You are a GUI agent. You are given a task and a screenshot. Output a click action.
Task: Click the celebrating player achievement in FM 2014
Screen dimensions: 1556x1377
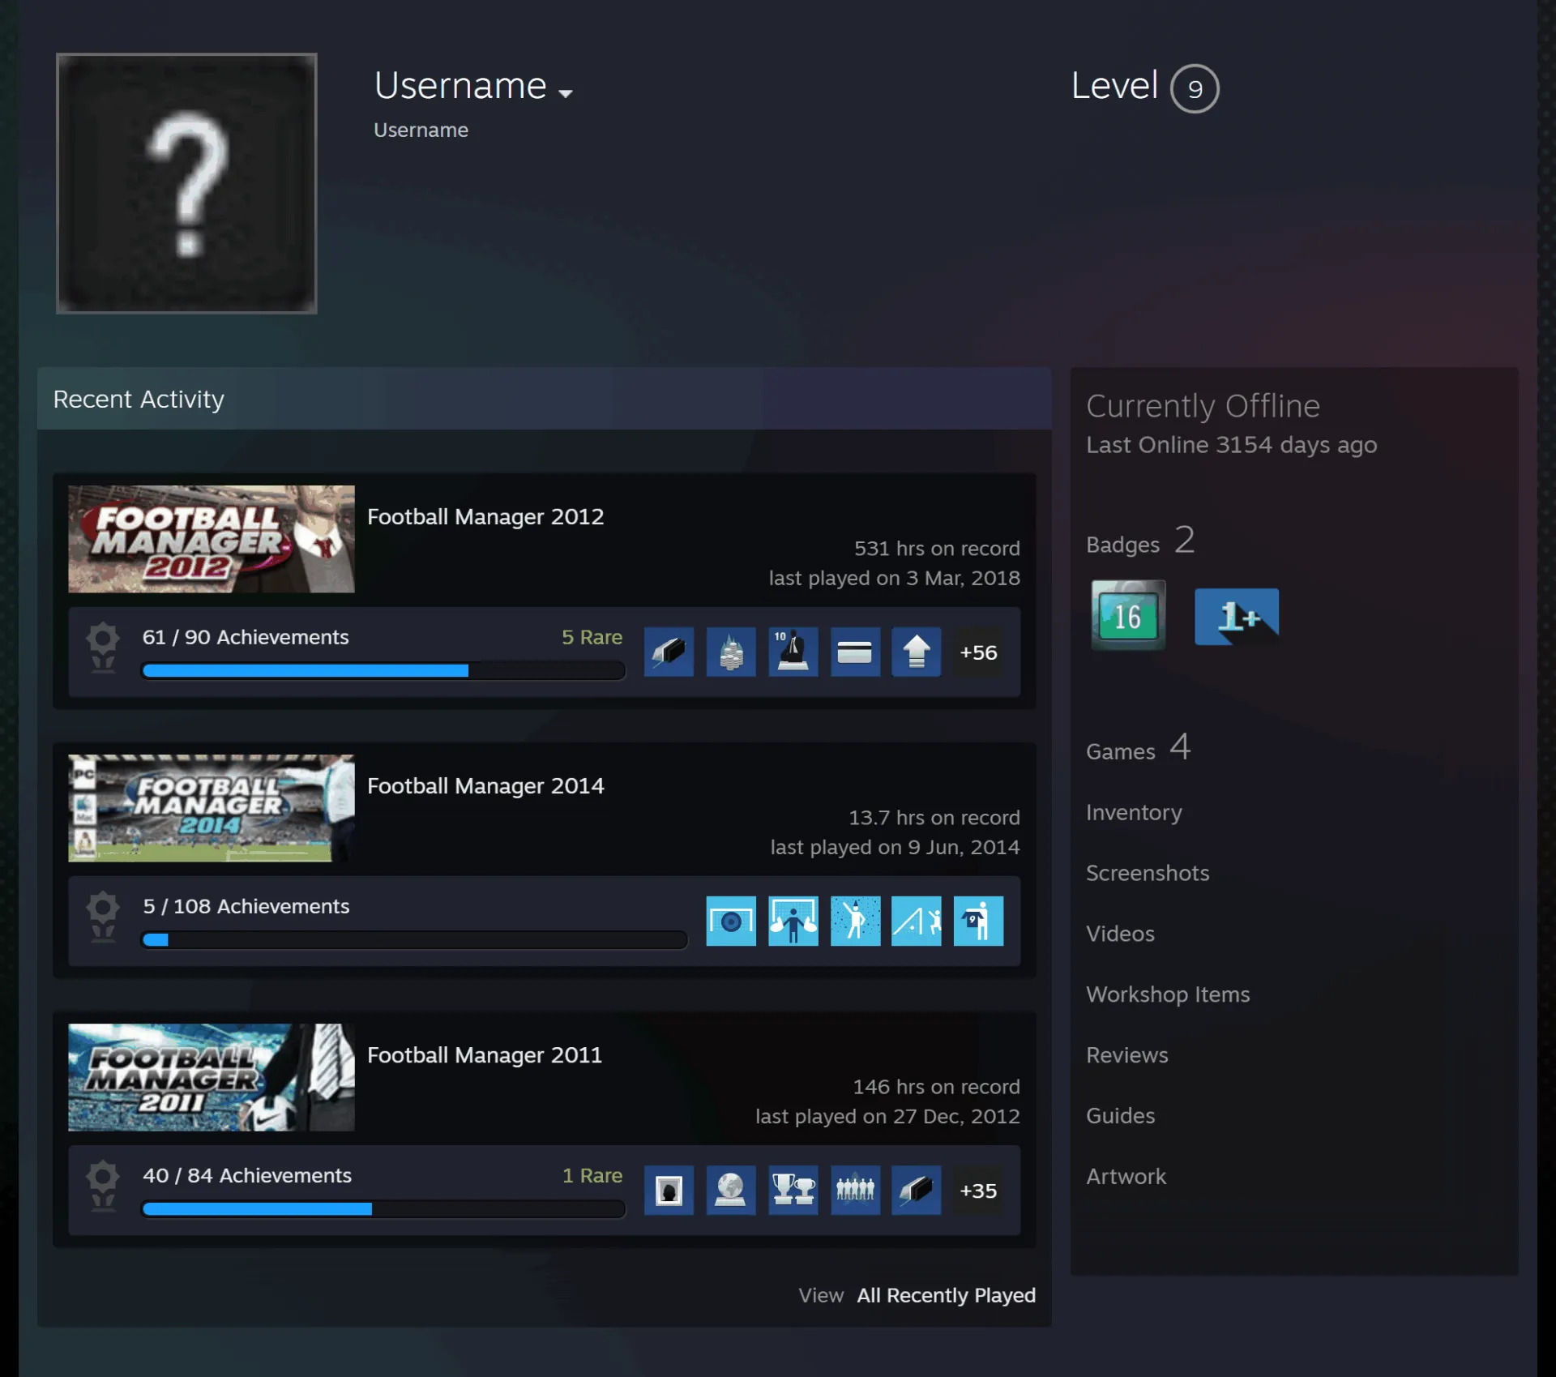[x=855, y=921]
